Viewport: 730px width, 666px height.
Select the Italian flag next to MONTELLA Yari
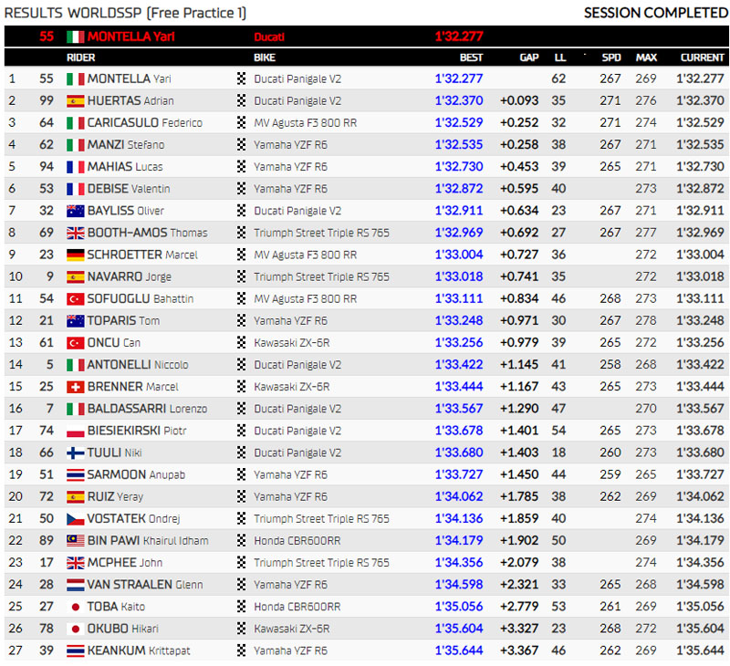75,78
